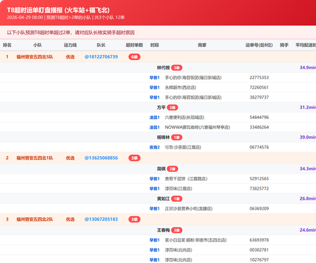Click the rider with the 34.3min average
The height and width of the screenshot is (263, 316).
pos(161,169)
